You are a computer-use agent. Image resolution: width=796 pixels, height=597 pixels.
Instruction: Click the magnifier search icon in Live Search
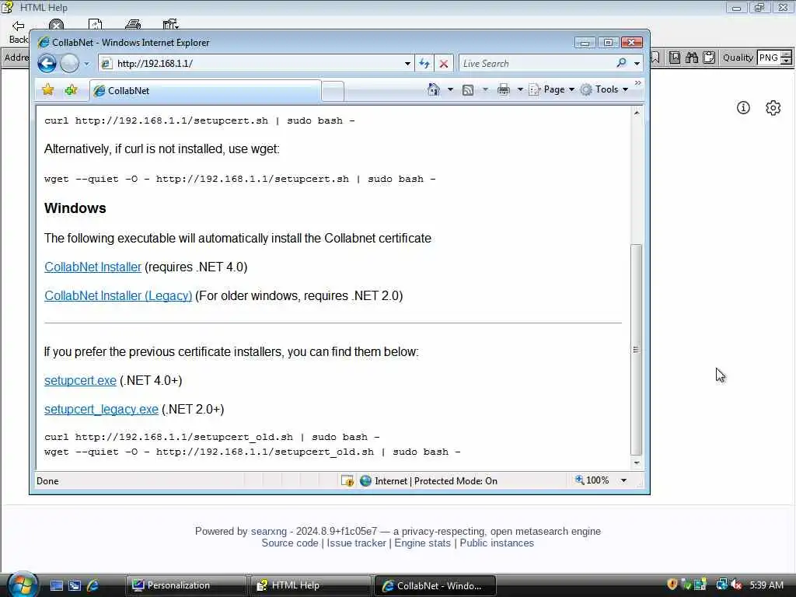coord(621,63)
